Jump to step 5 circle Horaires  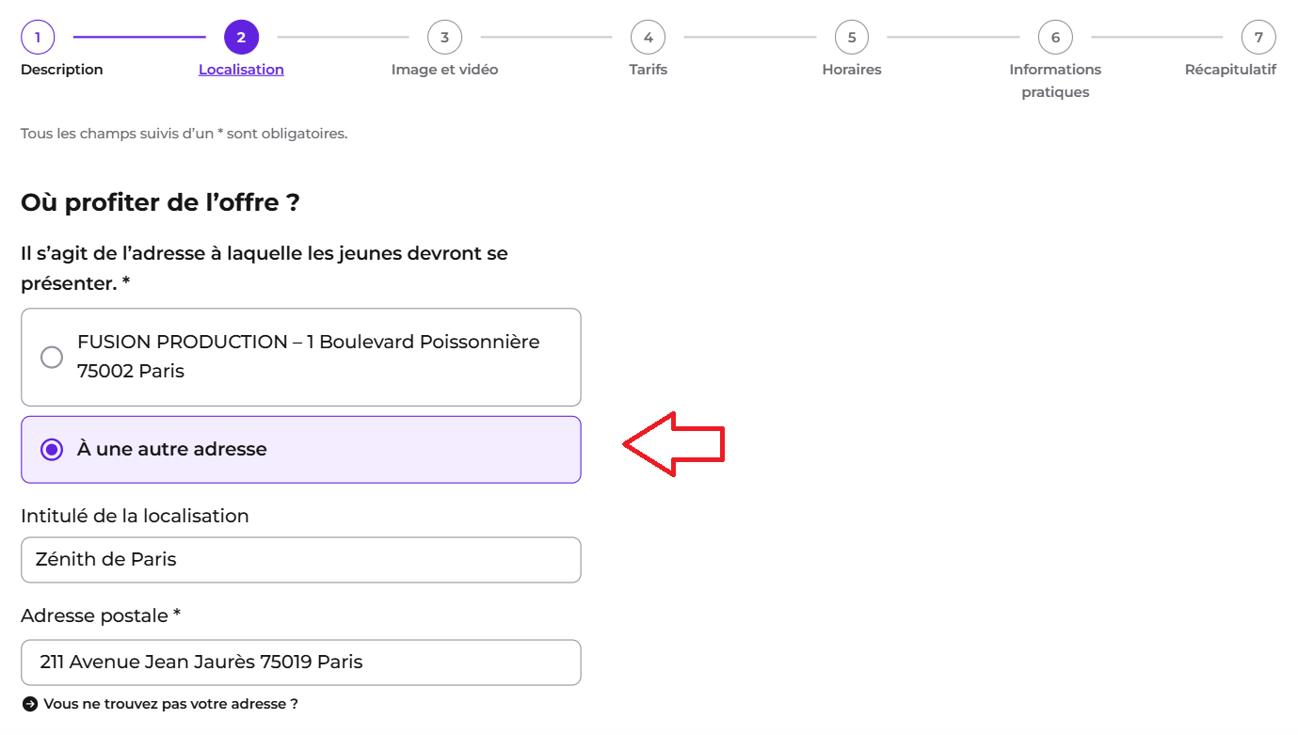852,38
